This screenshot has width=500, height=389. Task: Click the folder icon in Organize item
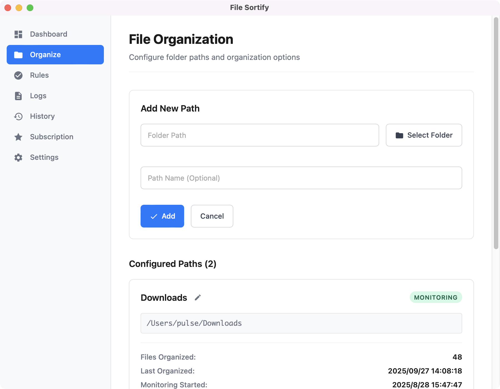pyautogui.click(x=18, y=55)
